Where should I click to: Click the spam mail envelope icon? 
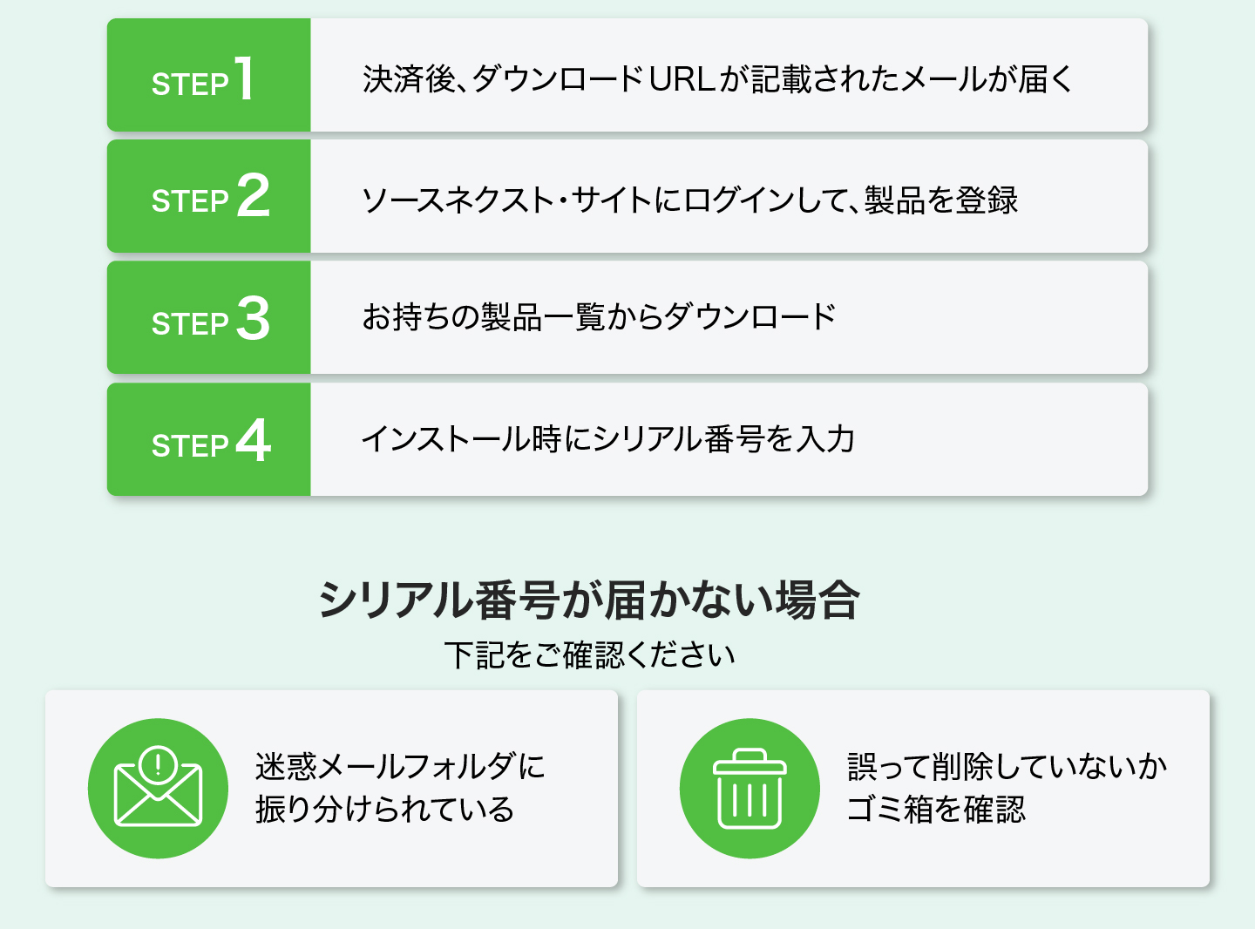[158, 788]
